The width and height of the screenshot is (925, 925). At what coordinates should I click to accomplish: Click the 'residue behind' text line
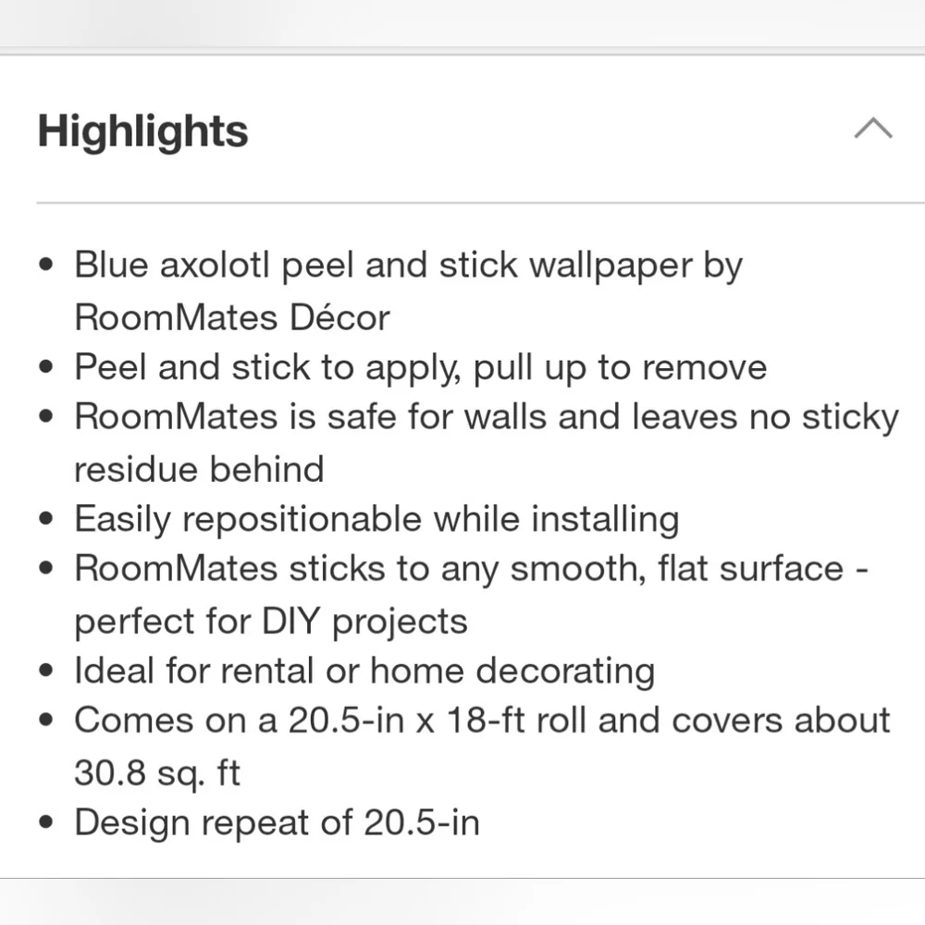(x=200, y=470)
